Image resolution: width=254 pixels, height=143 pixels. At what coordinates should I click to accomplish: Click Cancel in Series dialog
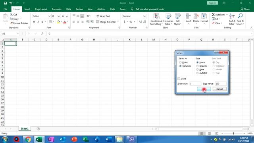219,89
